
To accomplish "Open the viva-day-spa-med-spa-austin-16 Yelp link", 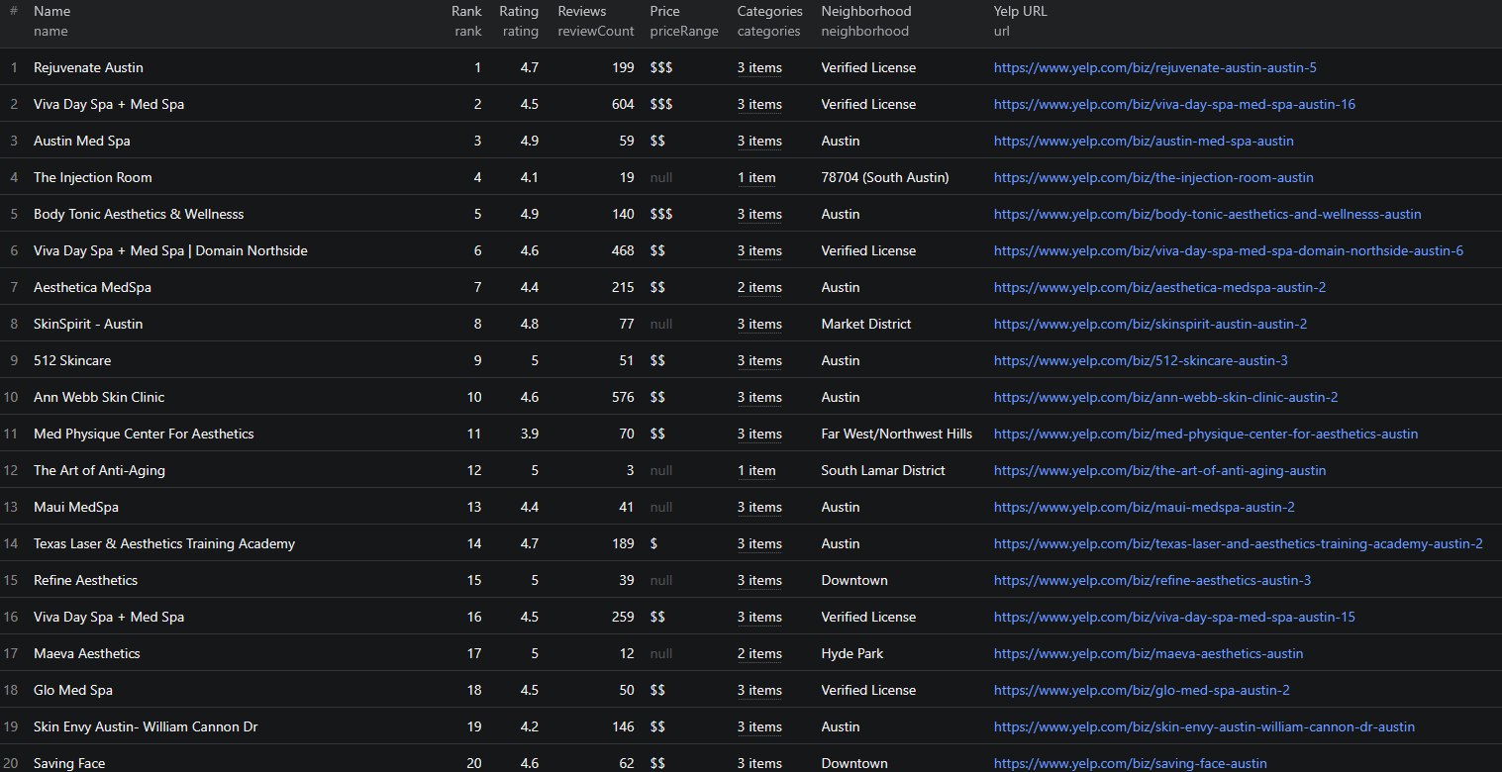I will pyautogui.click(x=1174, y=104).
